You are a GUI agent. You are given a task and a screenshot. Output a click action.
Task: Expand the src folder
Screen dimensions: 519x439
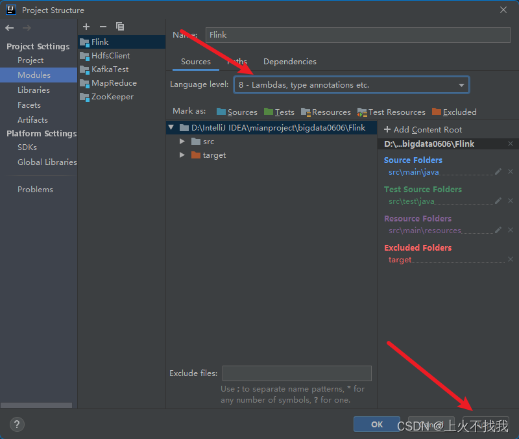click(182, 142)
